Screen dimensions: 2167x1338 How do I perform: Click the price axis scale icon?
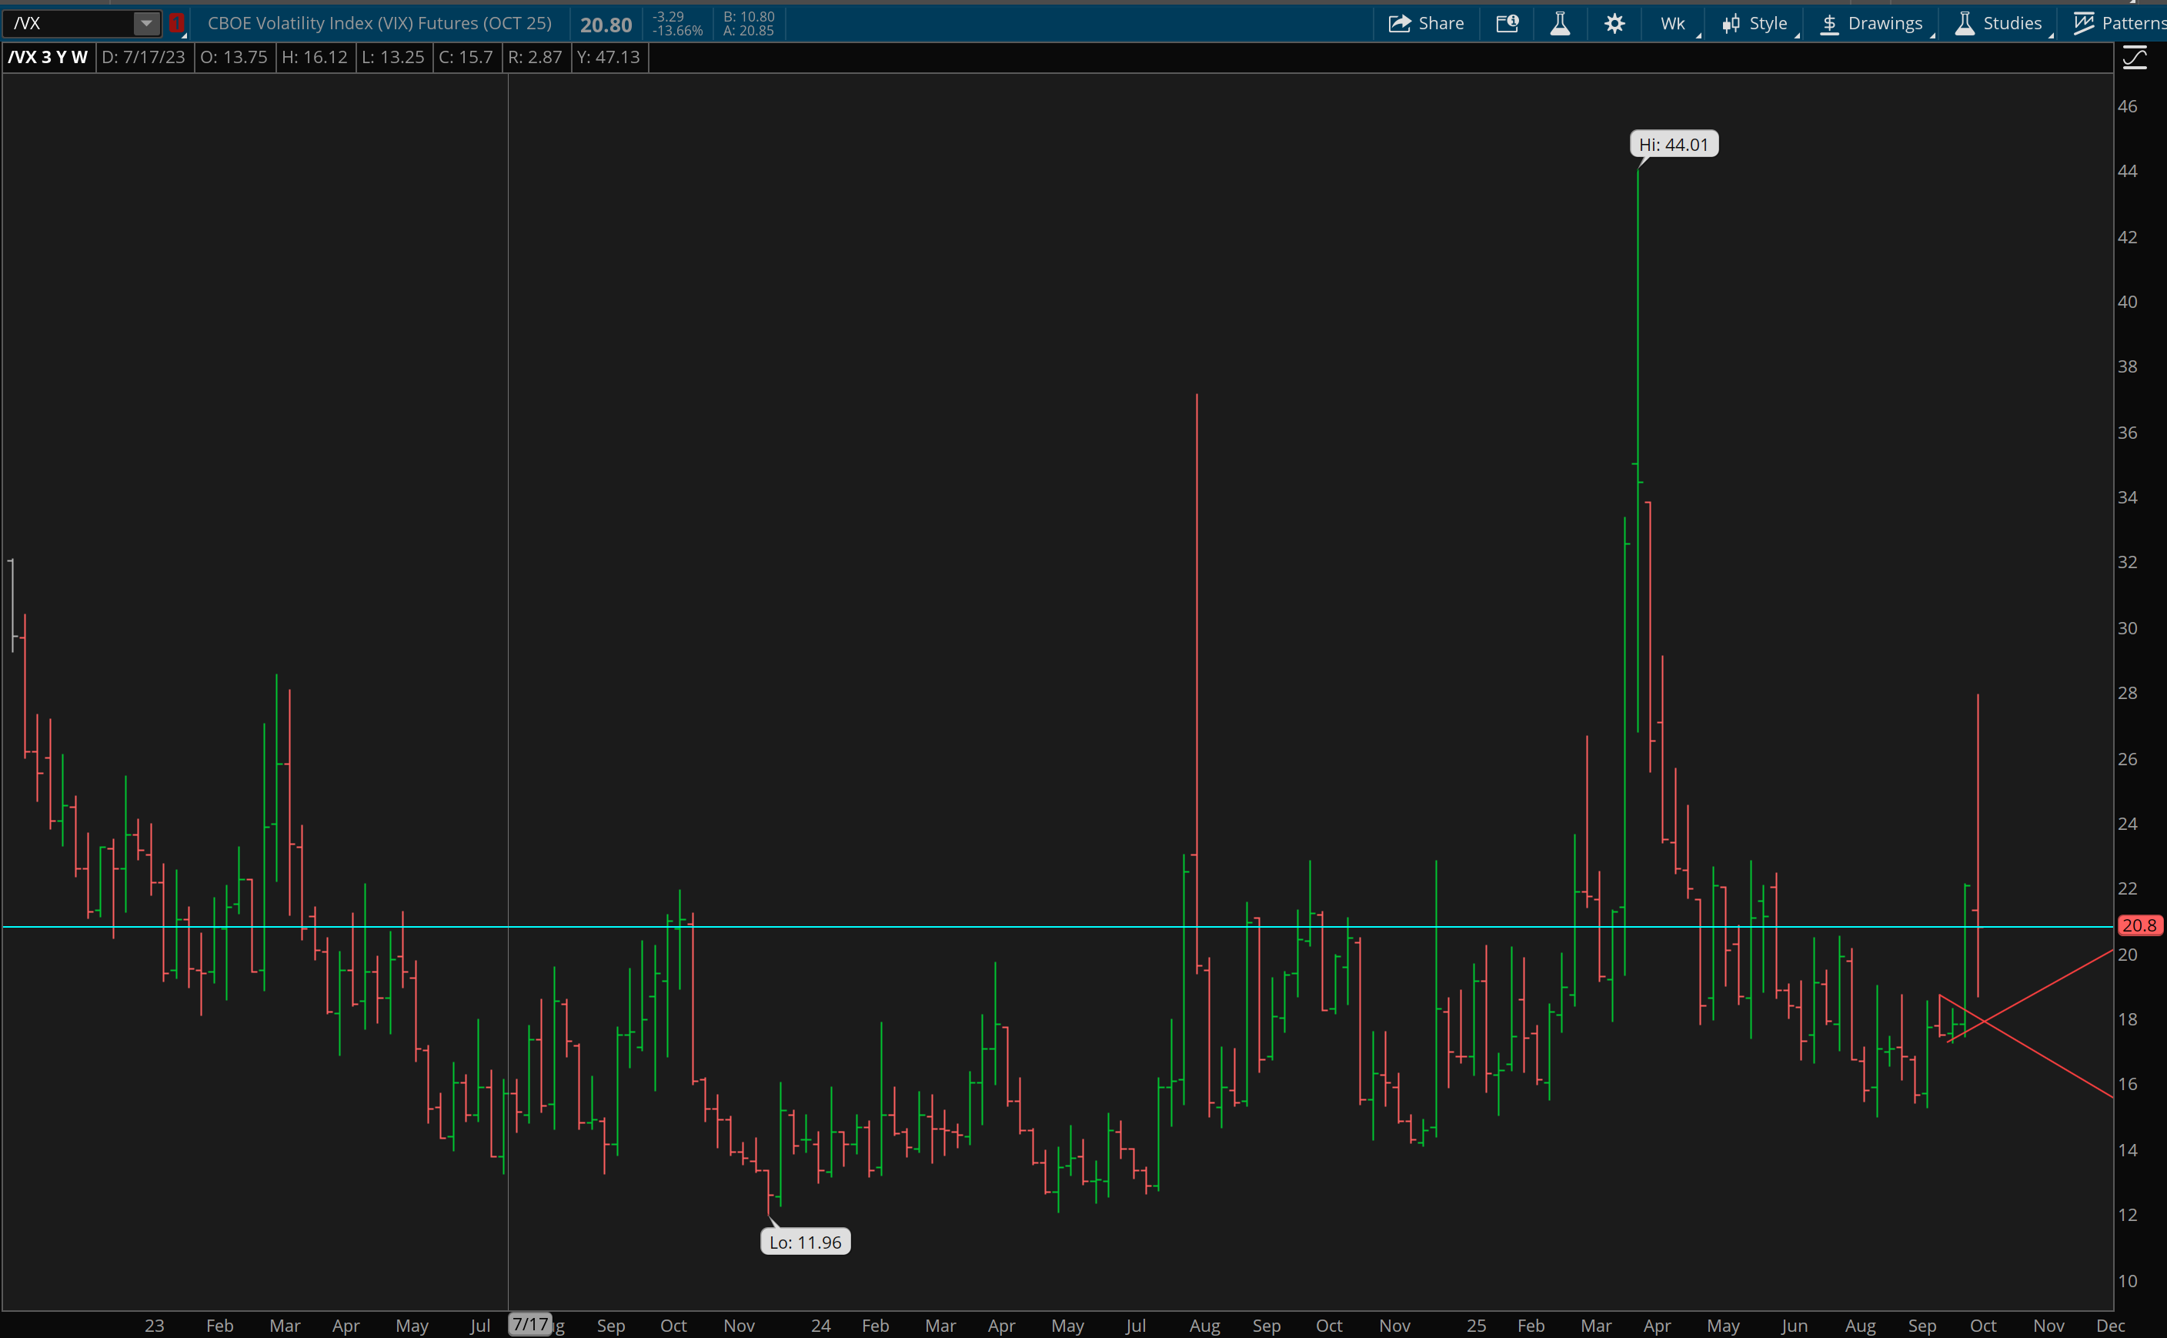[x=2134, y=59]
